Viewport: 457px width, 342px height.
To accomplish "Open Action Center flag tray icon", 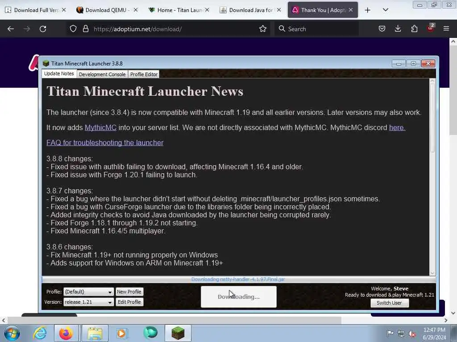I will pyautogui.click(x=390, y=333).
